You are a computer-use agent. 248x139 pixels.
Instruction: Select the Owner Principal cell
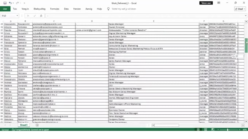tap(154, 27)
